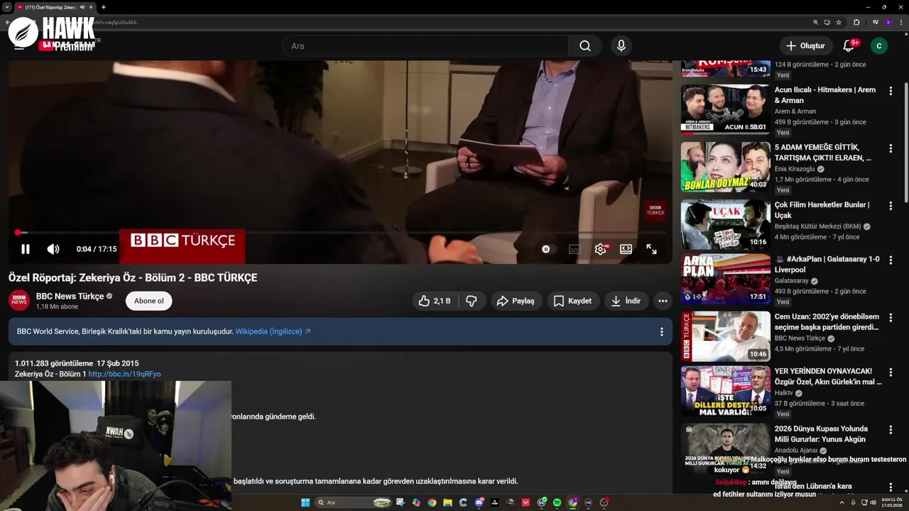909x511 pixels.
Task: Open File Explorer from the taskbar
Action: tap(447, 502)
